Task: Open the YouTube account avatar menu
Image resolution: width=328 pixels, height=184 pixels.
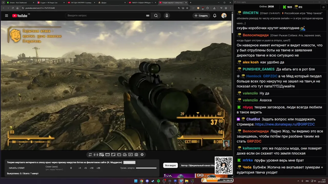Action: tap(224, 16)
